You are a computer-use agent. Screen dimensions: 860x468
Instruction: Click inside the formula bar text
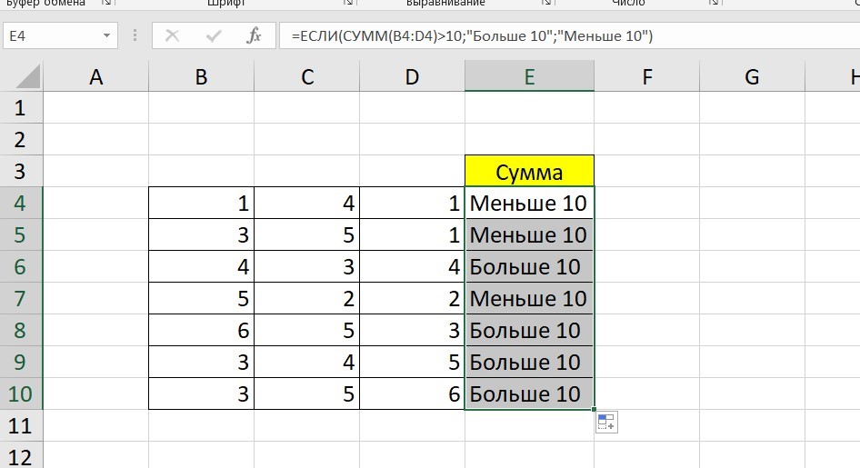pyautogui.click(x=545, y=36)
